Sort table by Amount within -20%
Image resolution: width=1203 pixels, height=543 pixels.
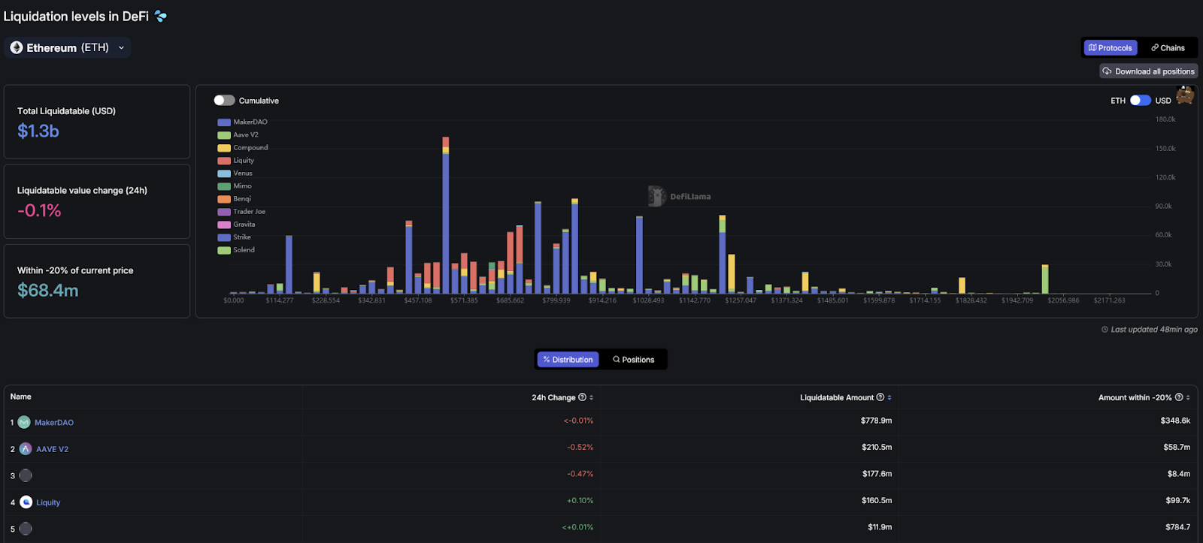[1188, 397]
